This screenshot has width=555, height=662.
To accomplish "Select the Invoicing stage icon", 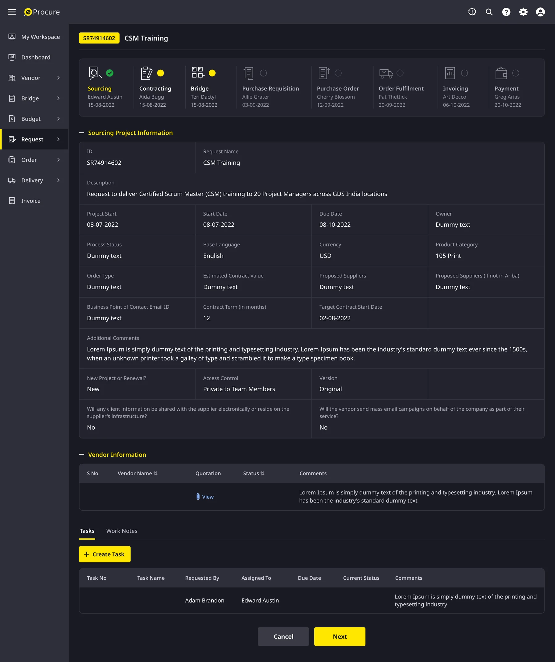I will 450,73.
